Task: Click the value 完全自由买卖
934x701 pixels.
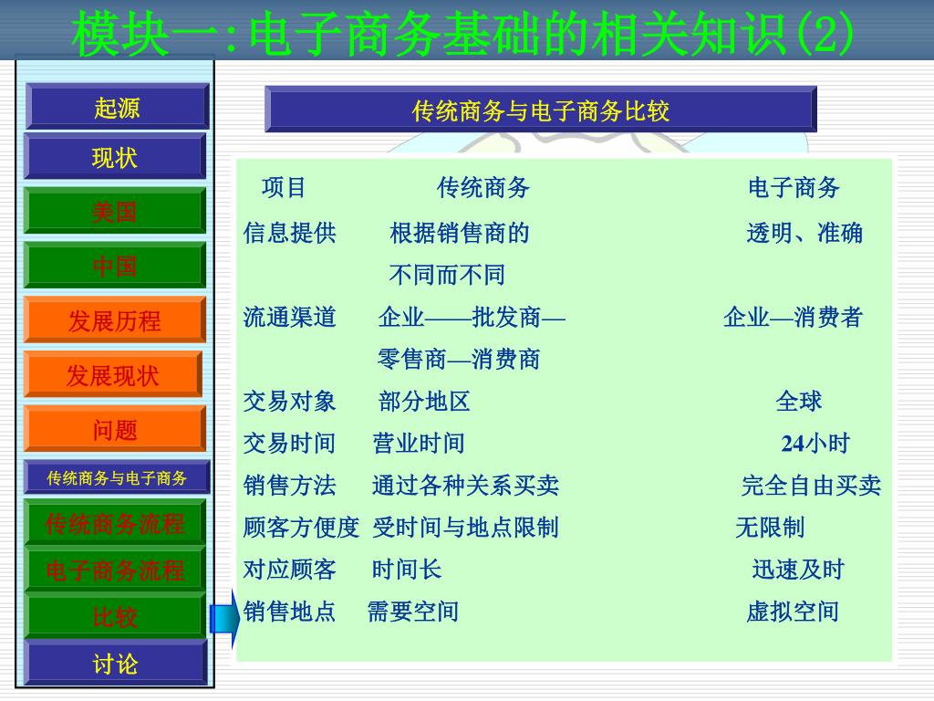Action: pyautogui.click(x=811, y=486)
